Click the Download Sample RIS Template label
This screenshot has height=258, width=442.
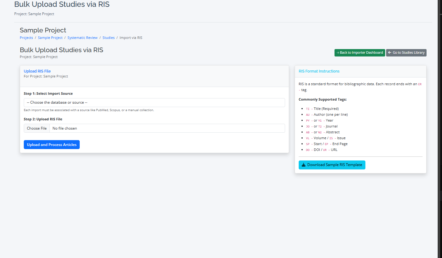(x=335, y=165)
